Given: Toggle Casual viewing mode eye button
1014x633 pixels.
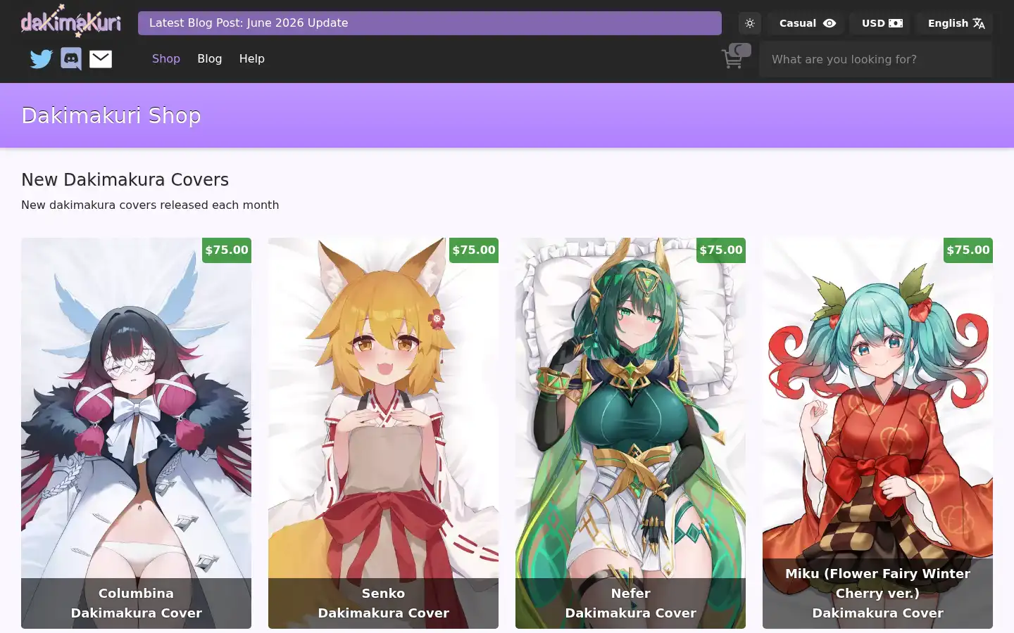Looking at the screenshot, I should click(x=807, y=23).
